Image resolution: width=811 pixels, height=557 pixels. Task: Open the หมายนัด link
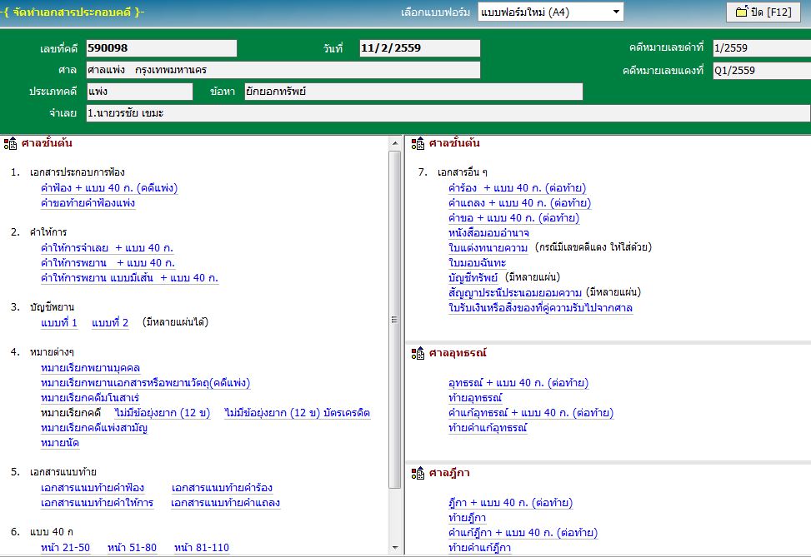point(60,443)
